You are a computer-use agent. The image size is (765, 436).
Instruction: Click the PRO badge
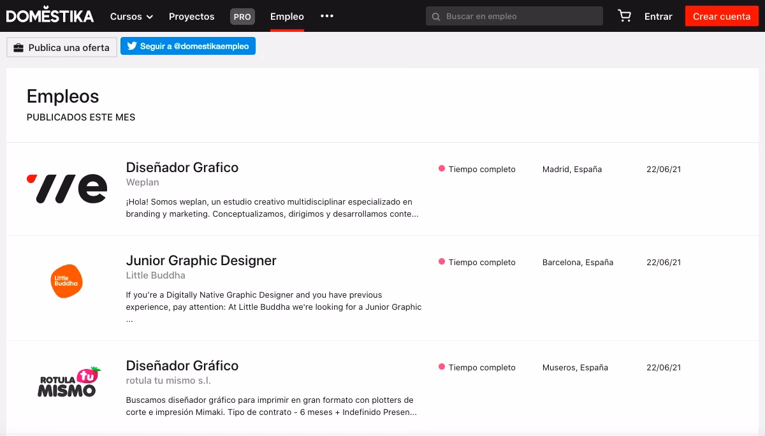click(x=242, y=17)
